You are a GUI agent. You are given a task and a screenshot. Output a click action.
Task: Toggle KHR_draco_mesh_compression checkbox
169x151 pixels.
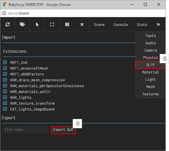5,80
